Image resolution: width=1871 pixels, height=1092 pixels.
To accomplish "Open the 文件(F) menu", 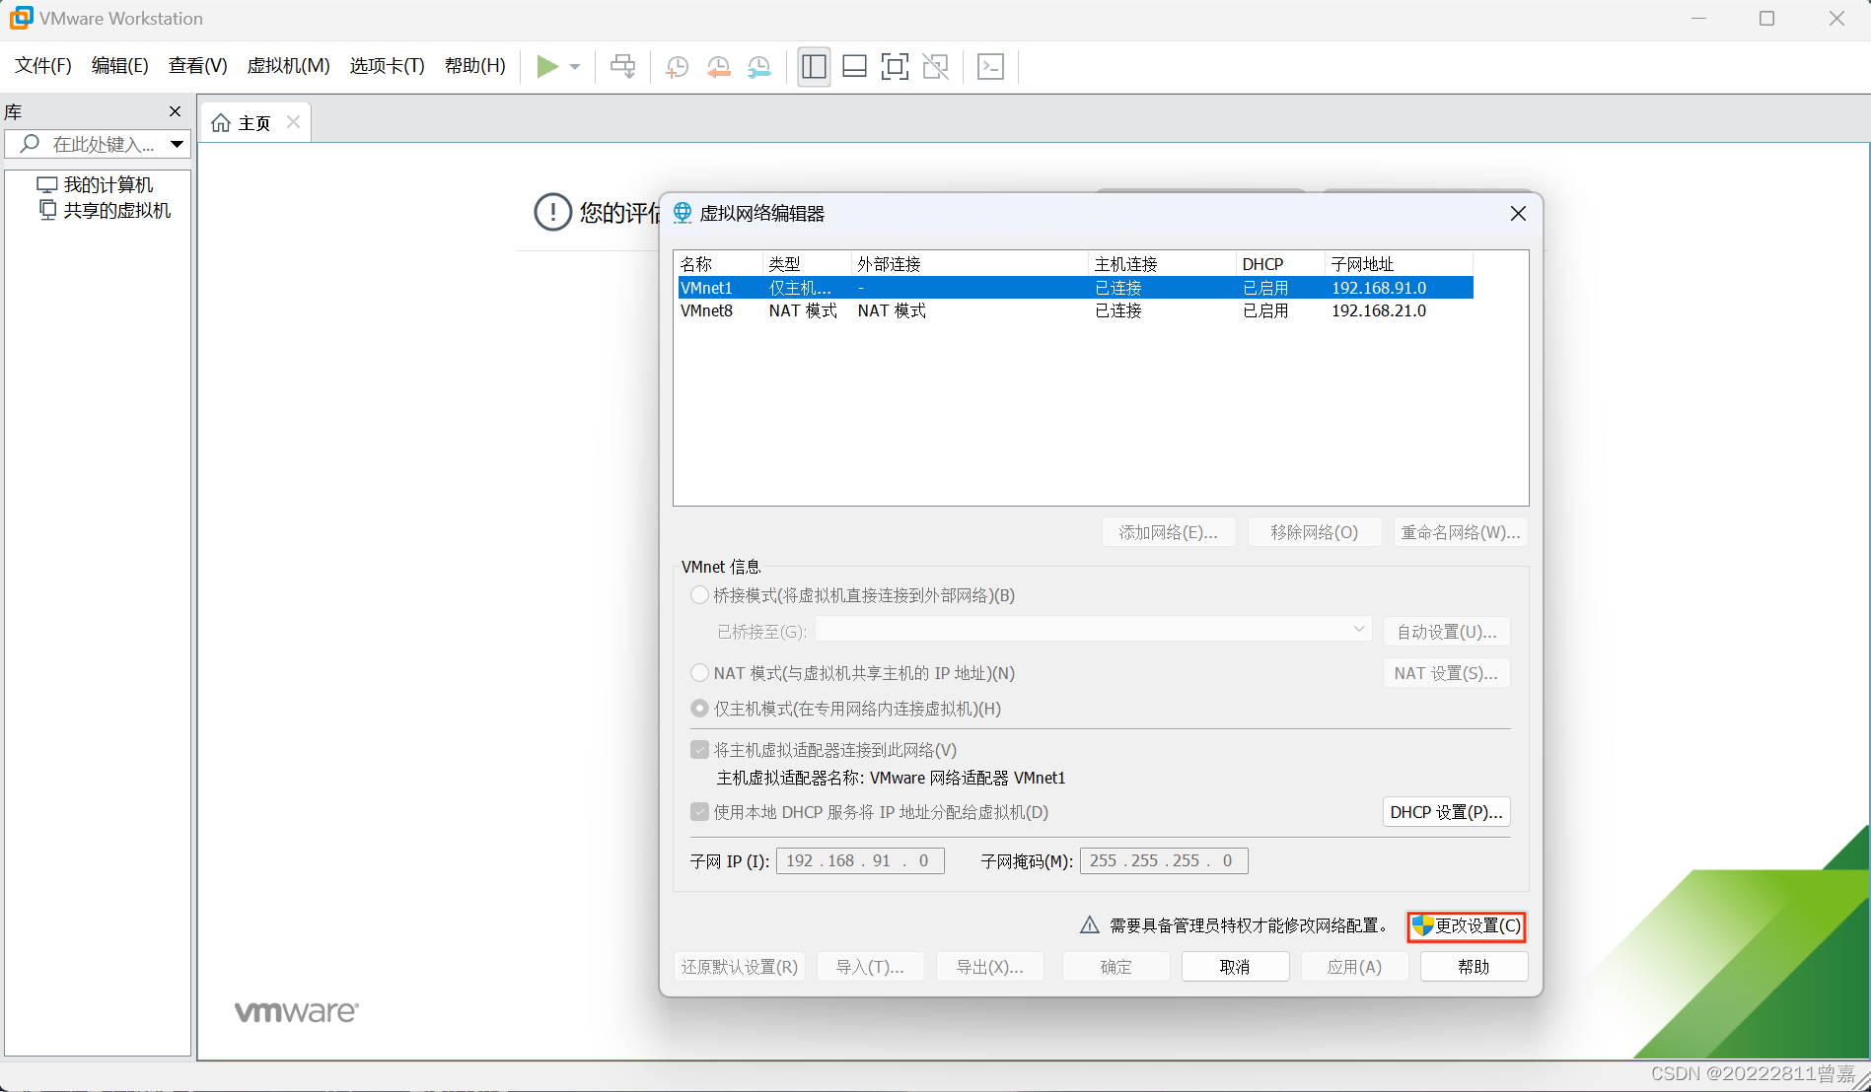I will tap(43, 66).
